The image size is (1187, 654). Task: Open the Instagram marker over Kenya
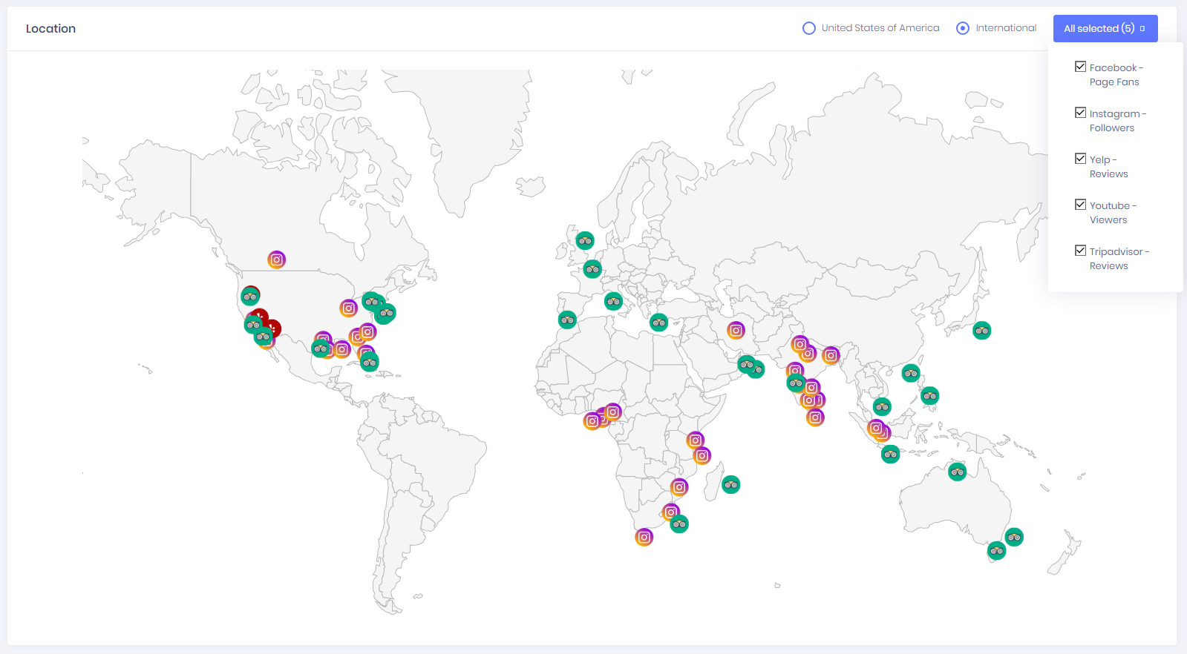click(695, 440)
